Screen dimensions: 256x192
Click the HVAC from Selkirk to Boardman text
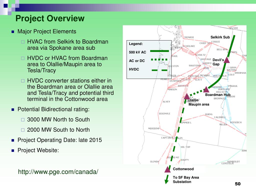click(68, 45)
